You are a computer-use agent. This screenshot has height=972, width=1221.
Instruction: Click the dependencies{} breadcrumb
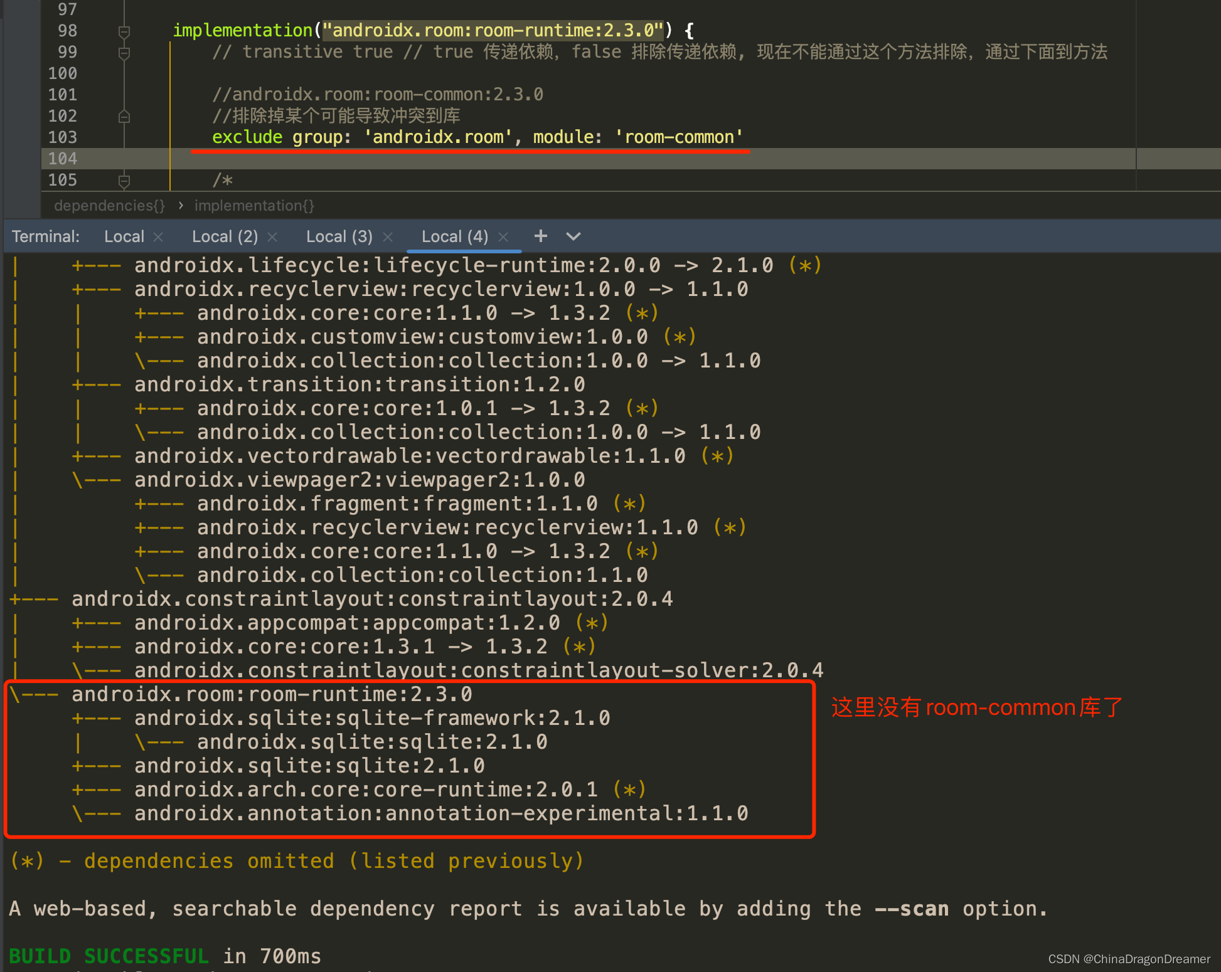[110, 206]
